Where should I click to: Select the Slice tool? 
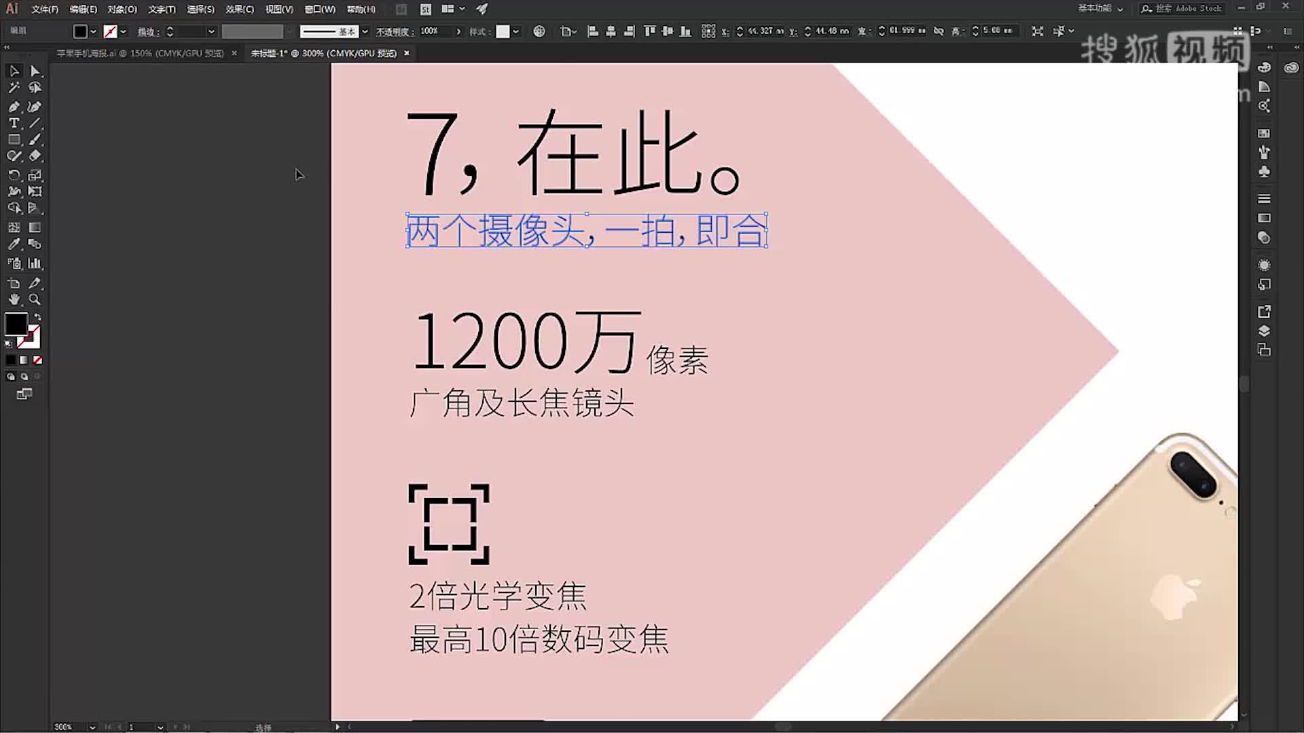[35, 283]
